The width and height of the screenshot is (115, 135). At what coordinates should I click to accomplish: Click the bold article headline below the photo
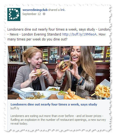pos(54,104)
